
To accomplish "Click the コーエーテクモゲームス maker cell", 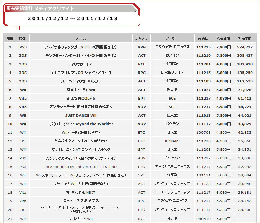I will 172,192.
